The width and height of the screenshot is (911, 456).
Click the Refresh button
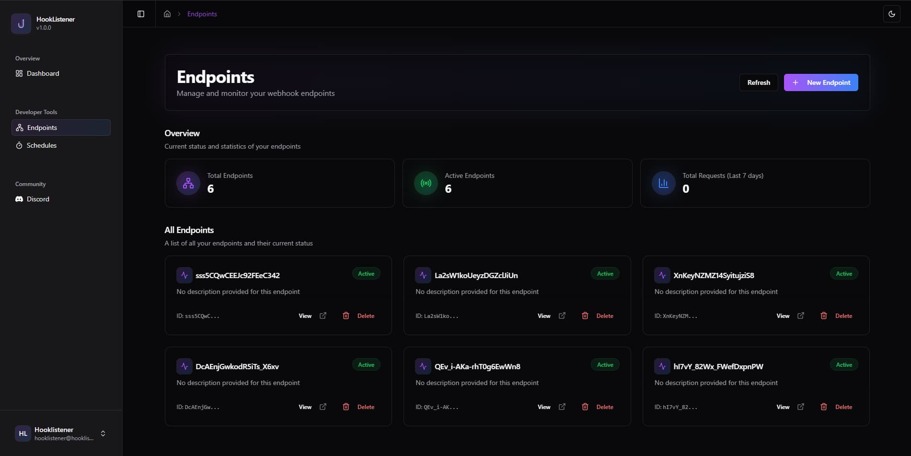click(x=759, y=82)
